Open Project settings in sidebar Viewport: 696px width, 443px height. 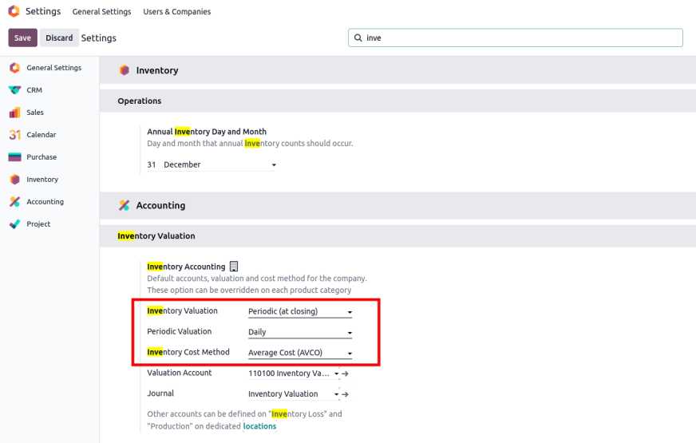pyautogui.click(x=38, y=224)
